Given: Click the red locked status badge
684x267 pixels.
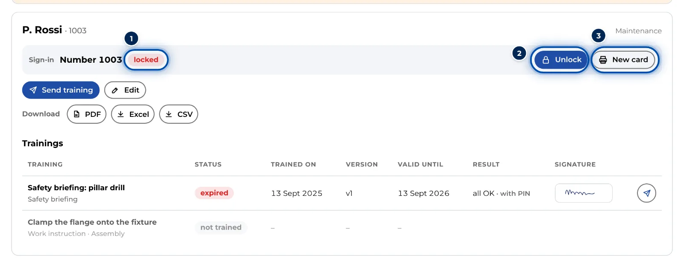Looking at the screenshot, I should pyautogui.click(x=146, y=60).
